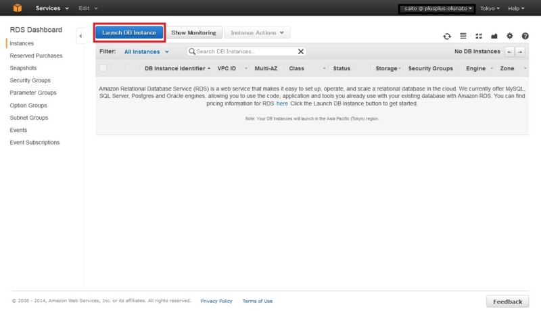The image size is (541, 311).
Task: Expand the Instance Actions dropdown
Action: pyautogui.click(x=257, y=32)
